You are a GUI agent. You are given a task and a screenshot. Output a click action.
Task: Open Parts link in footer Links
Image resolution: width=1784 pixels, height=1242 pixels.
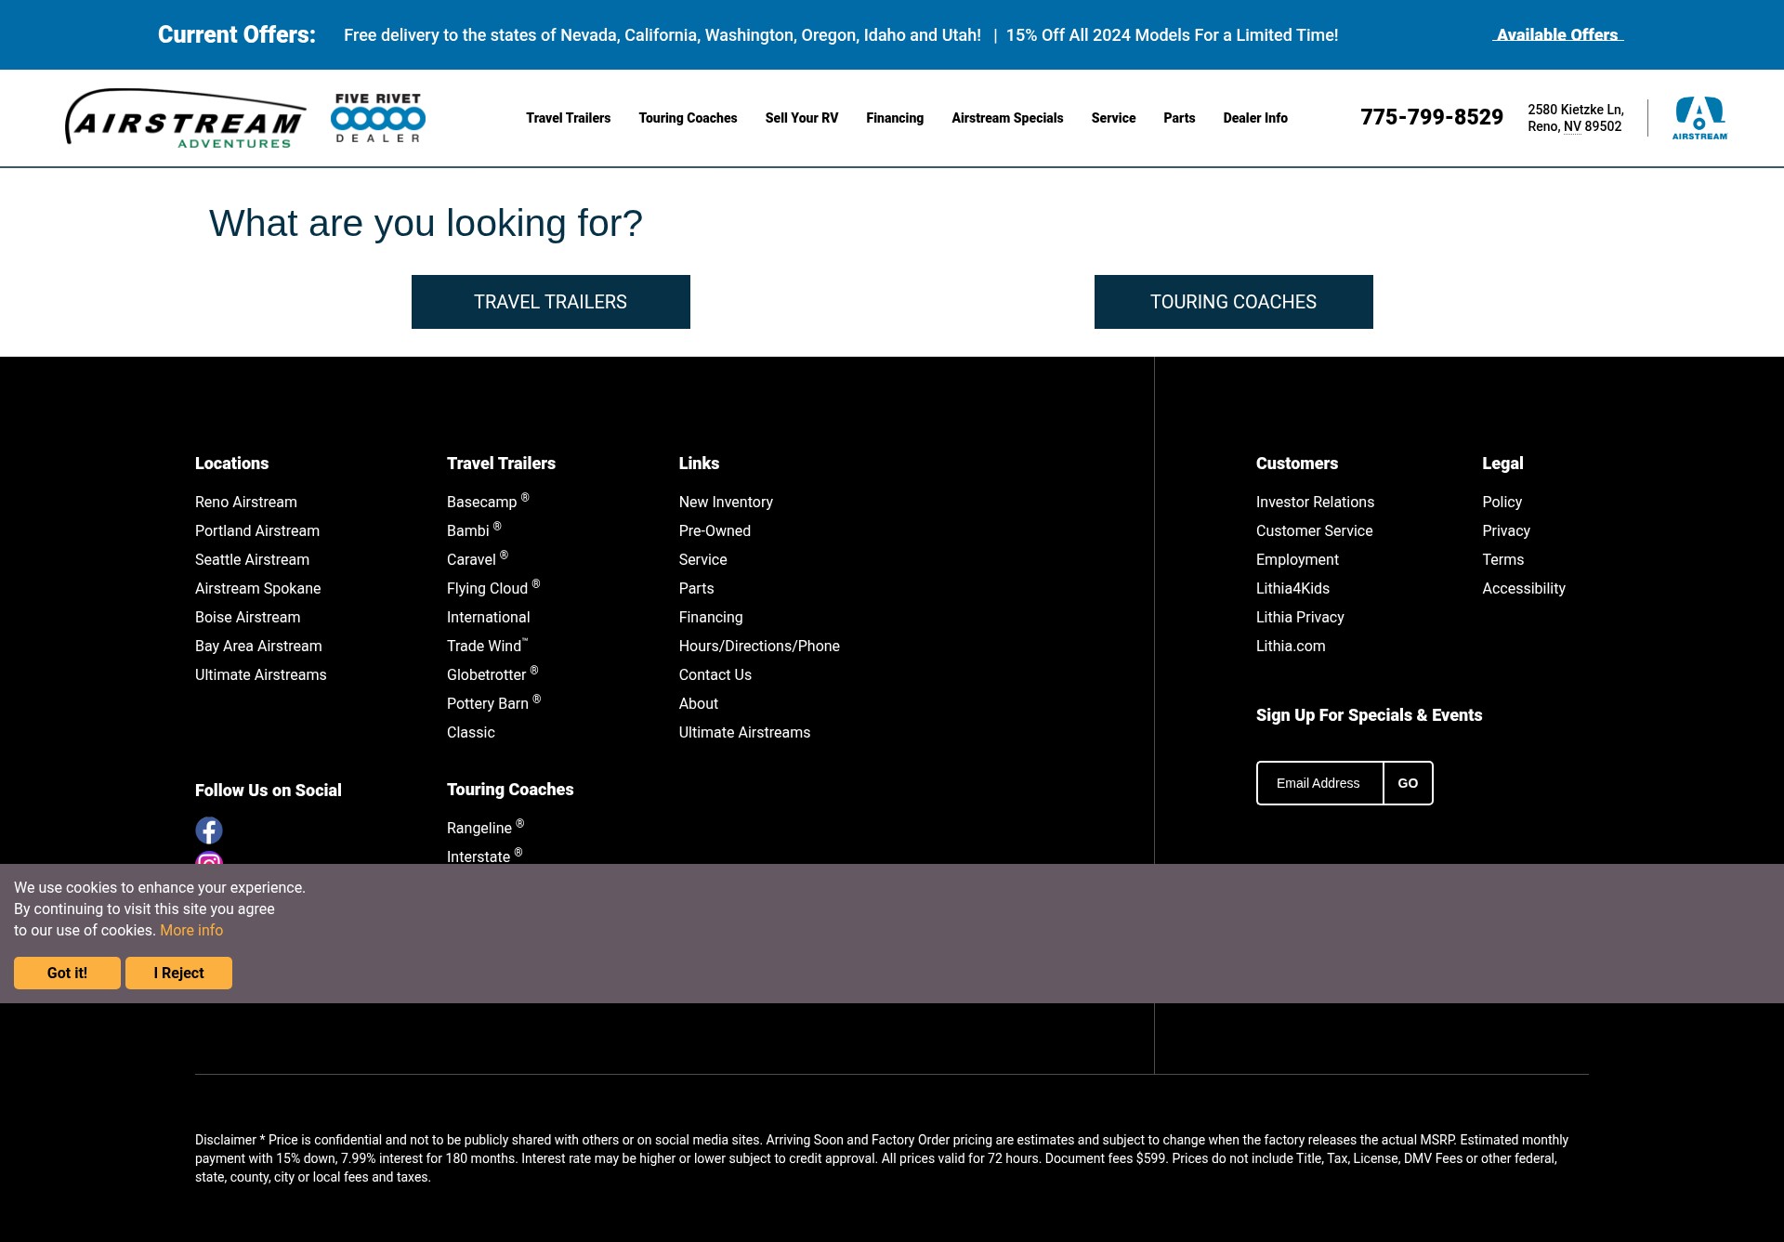pos(697,588)
